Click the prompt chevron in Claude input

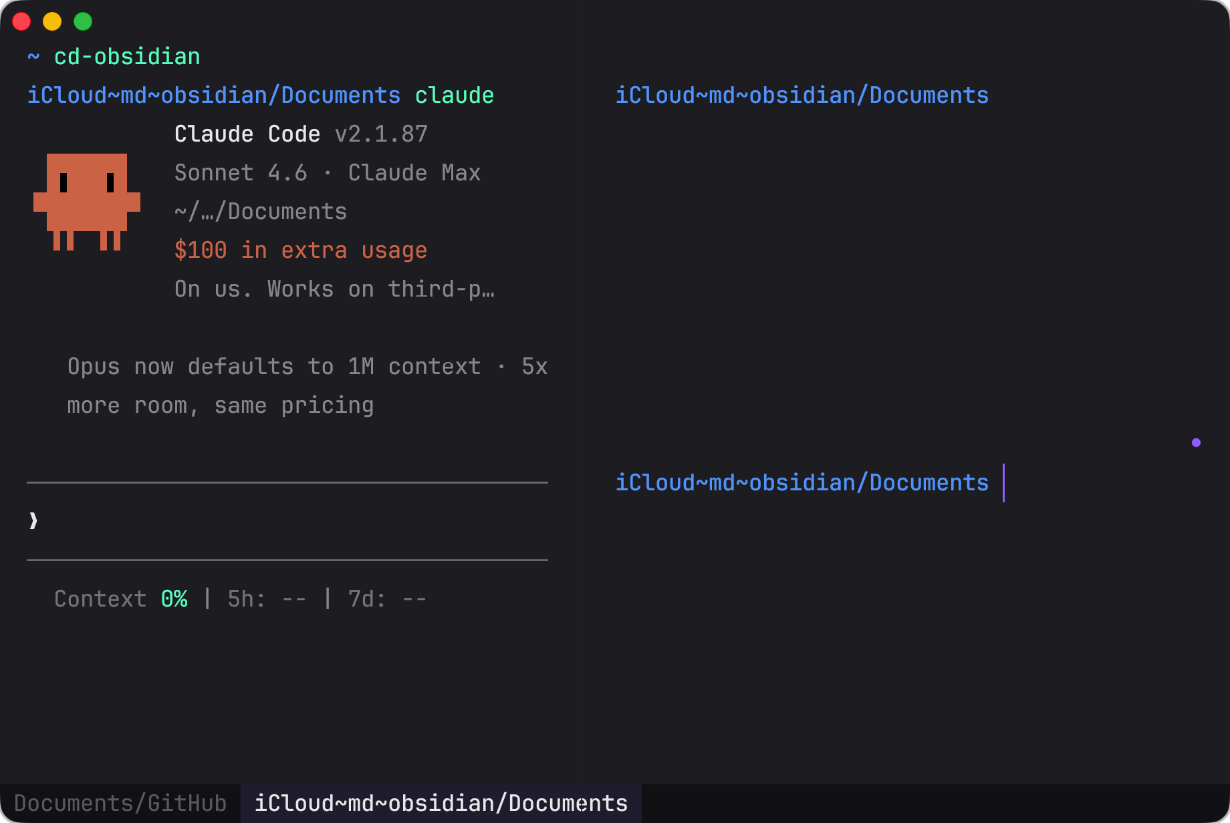coord(33,520)
